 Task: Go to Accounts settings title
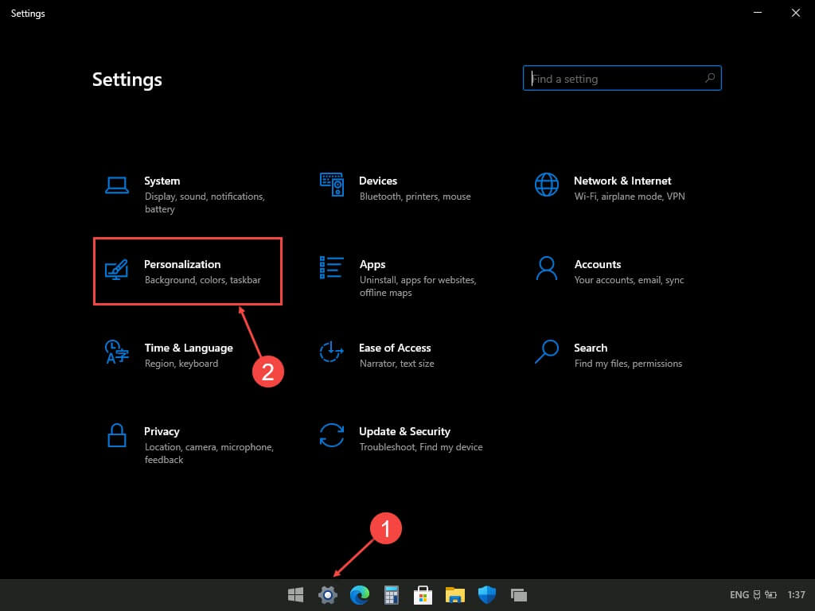597,264
